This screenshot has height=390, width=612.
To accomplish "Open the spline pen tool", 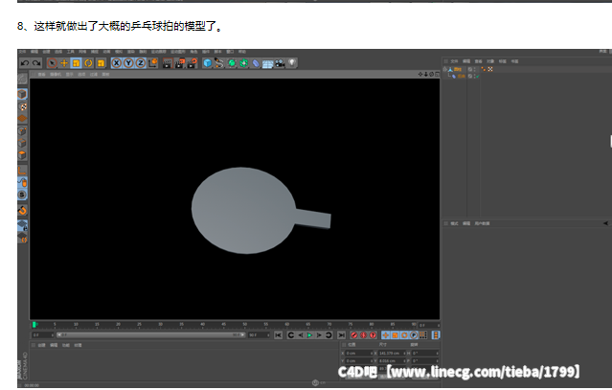I will click(x=219, y=63).
